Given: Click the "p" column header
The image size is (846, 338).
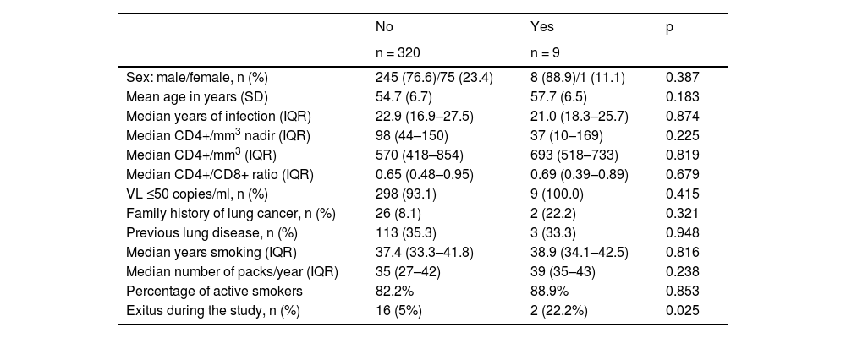Looking at the screenshot, I should 670,27.
